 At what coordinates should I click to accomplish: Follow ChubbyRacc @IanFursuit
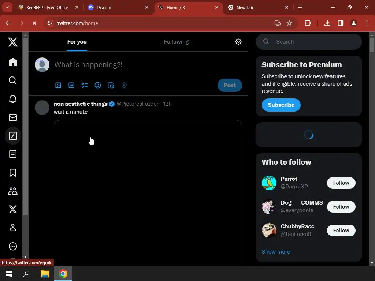point(341,231)
